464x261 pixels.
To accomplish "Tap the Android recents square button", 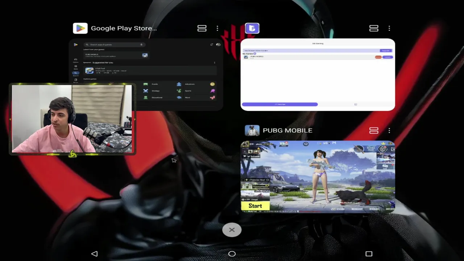I will pos(369,254).
